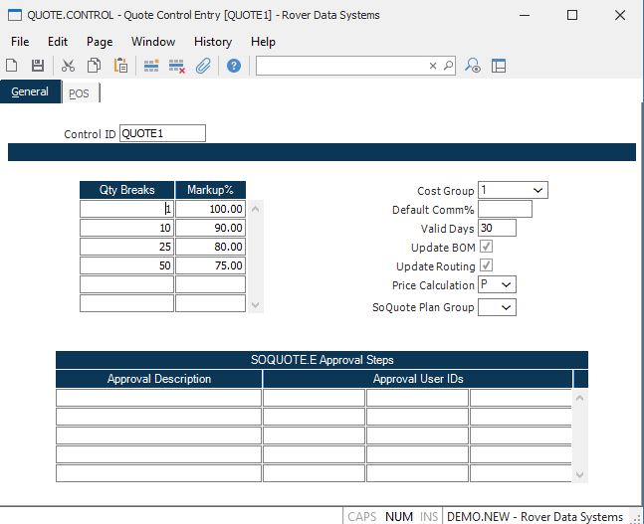Click the Paste clipboard icon
The height and width of the screenshot is (524, 644).
point(119,66)
